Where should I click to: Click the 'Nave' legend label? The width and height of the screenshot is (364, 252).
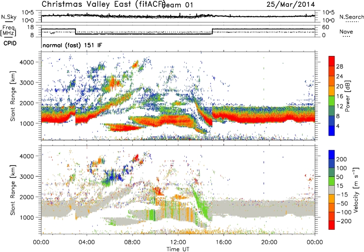click(346, 32)
